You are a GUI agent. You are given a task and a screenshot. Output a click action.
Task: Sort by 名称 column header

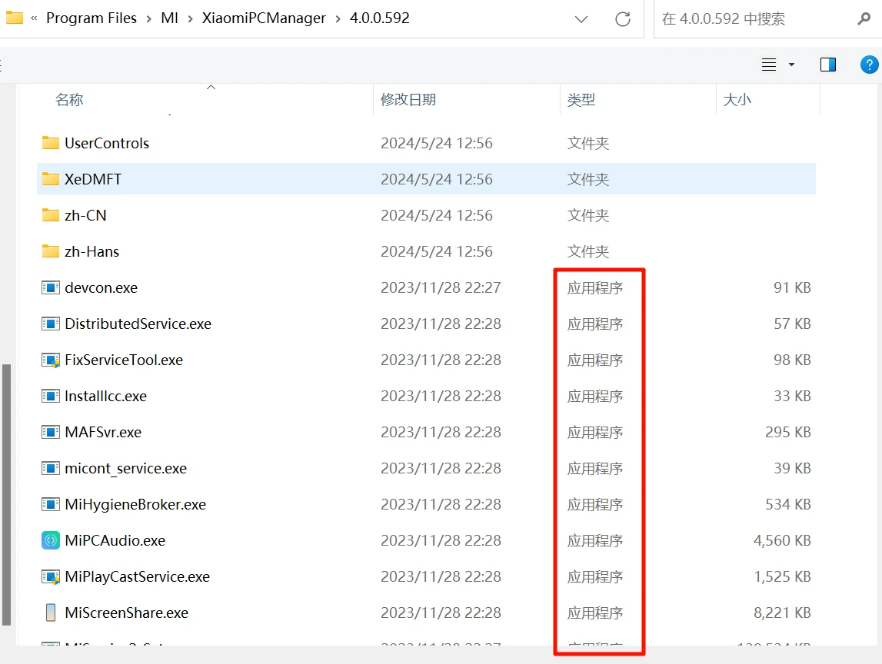[69, 99]
